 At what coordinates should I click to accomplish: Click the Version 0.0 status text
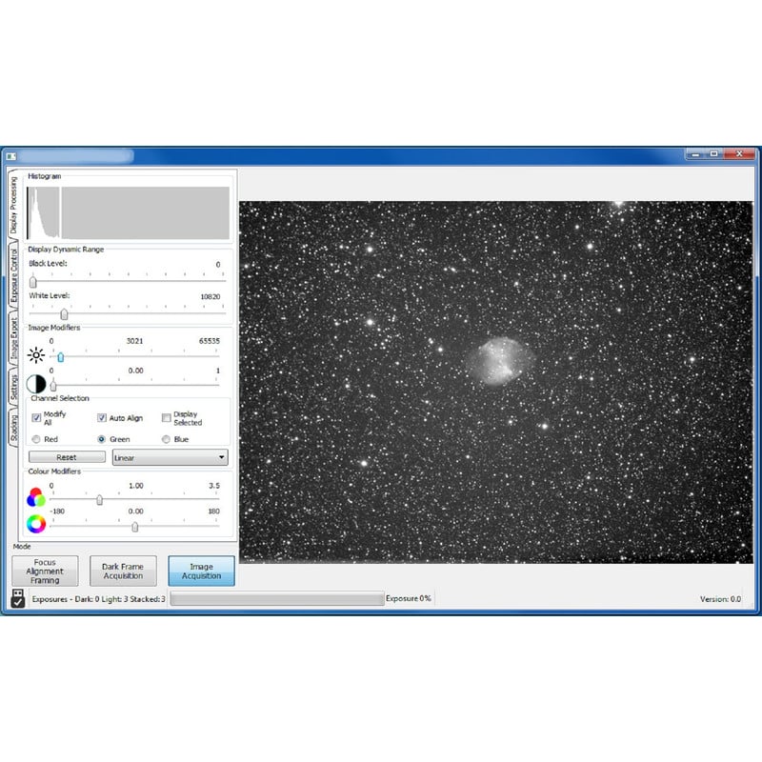[720, 599]
